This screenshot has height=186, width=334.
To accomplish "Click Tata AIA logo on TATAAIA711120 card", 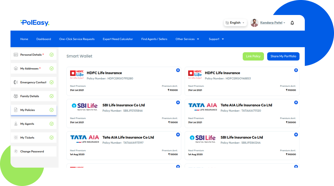I will point(202,107).
